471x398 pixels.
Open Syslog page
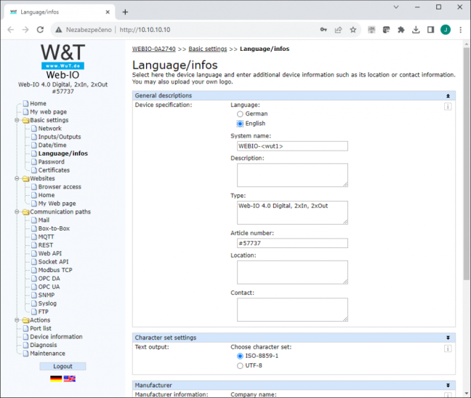coord(47,303)
